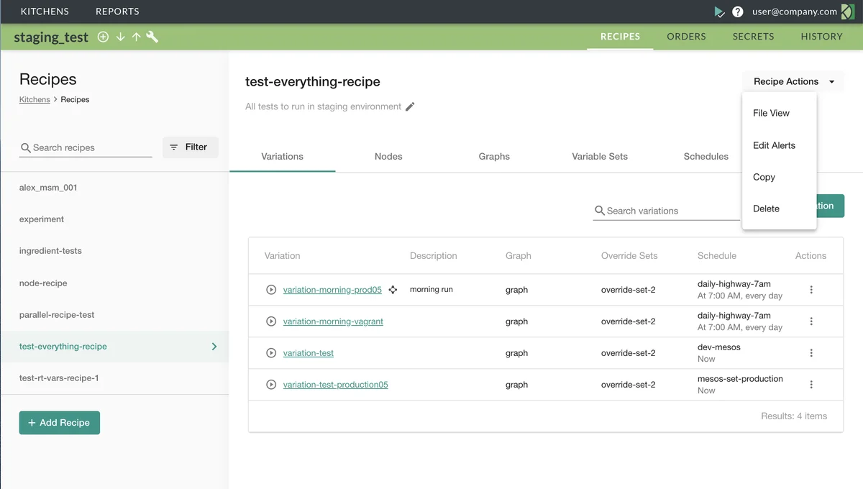Image resolution: width=863 pixels, height=489 pixels.
Task: Edit the recipe description via the pencil icon
Action: (411, 105)
